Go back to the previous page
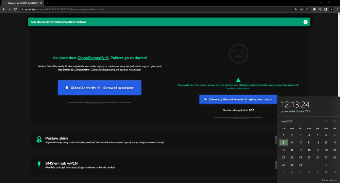The image size is (340, 183). point(4,9)
